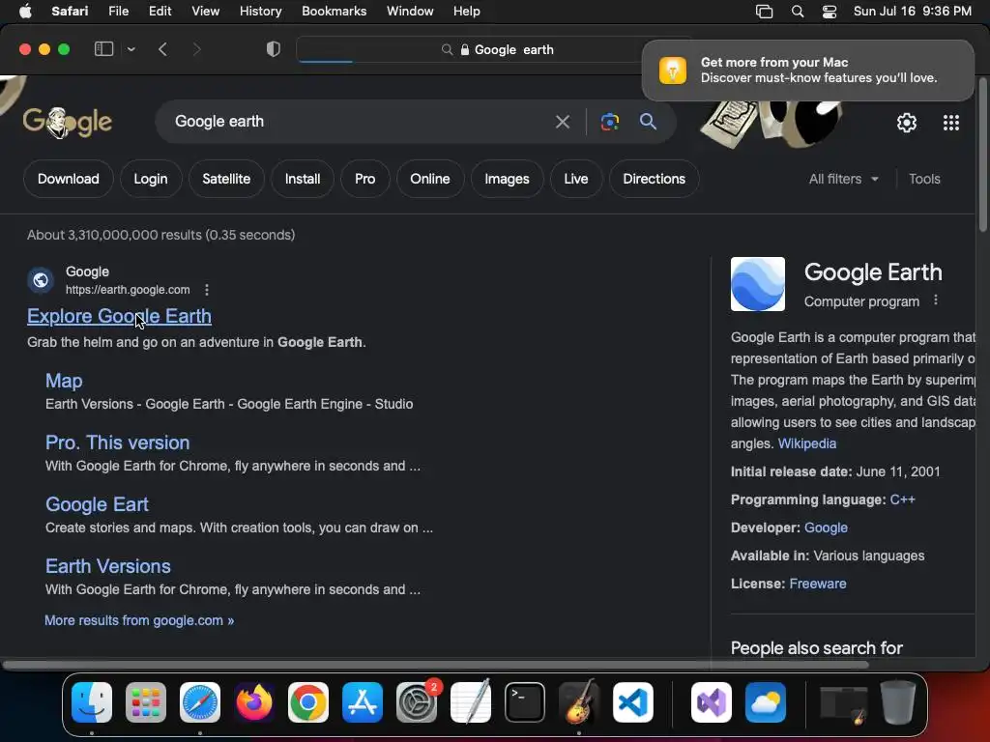Open the Apple menu

(25, 12)
